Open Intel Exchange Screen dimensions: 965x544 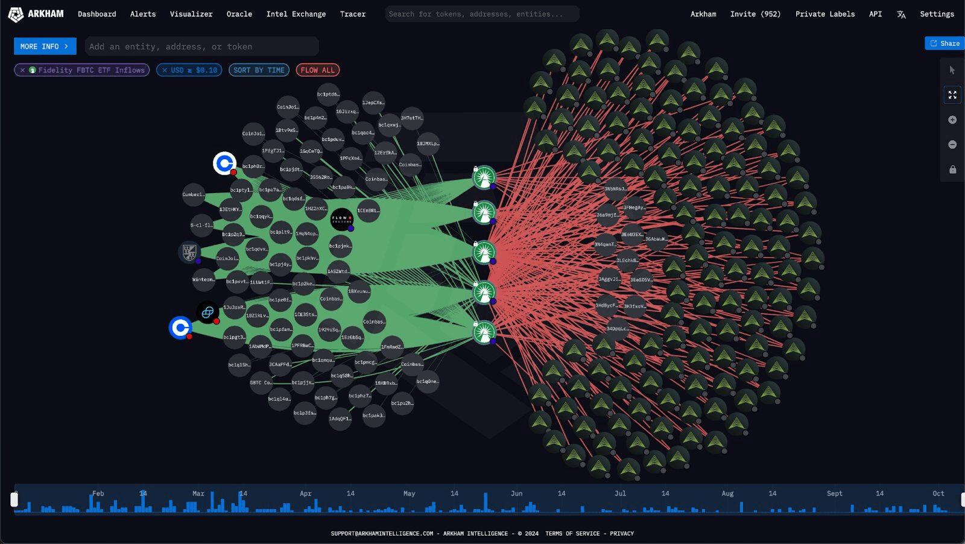point(296,14)
